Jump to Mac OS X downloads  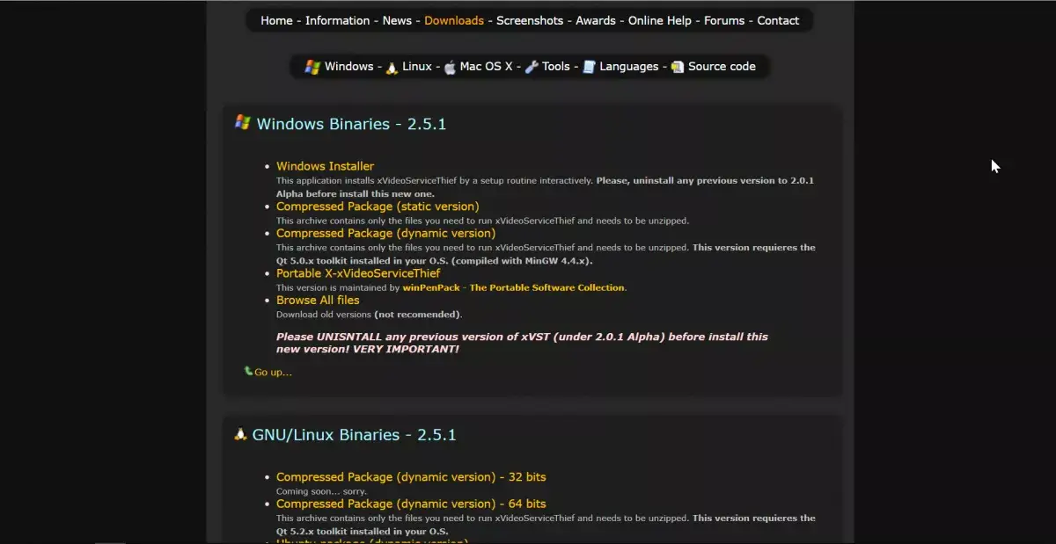tap(486, 67)
